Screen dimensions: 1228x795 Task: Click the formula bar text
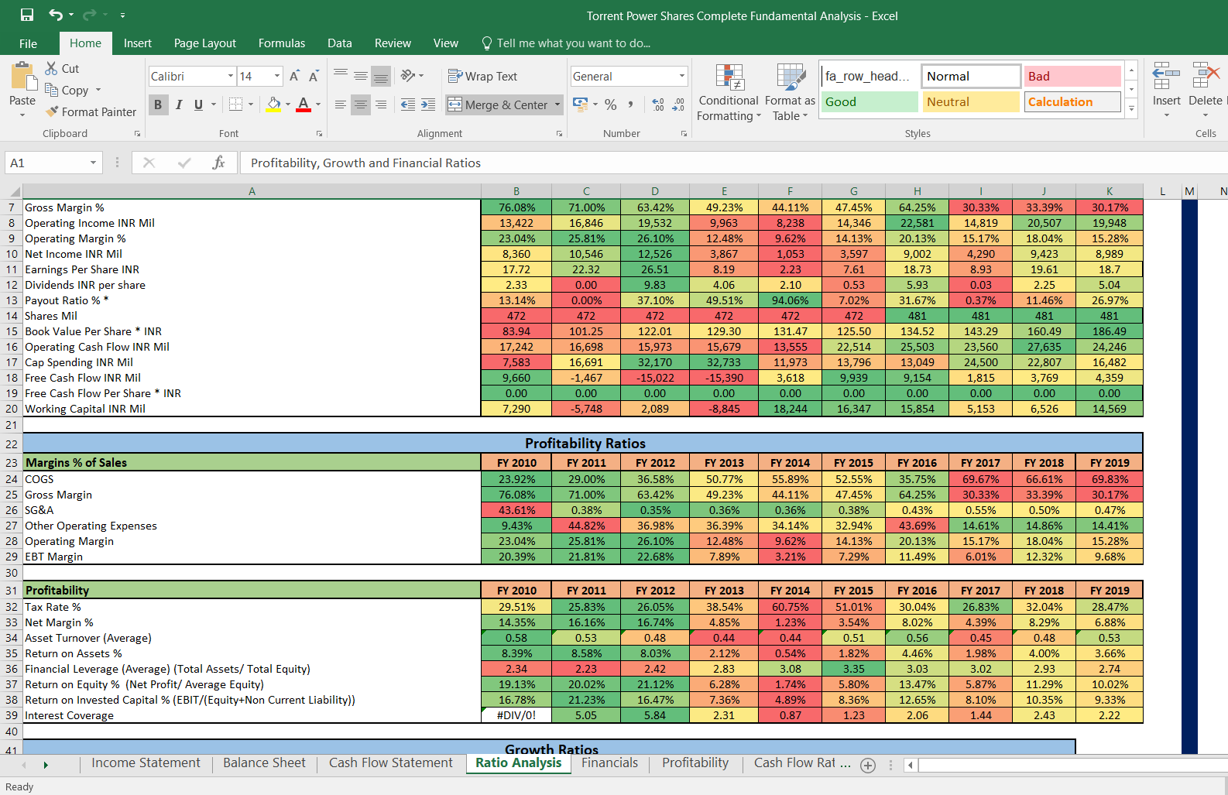(365, 163)
